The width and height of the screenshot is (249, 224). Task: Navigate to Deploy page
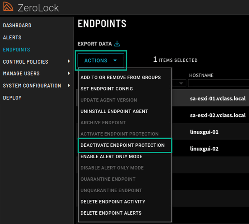pyautogui.click(x=12, y=98)
